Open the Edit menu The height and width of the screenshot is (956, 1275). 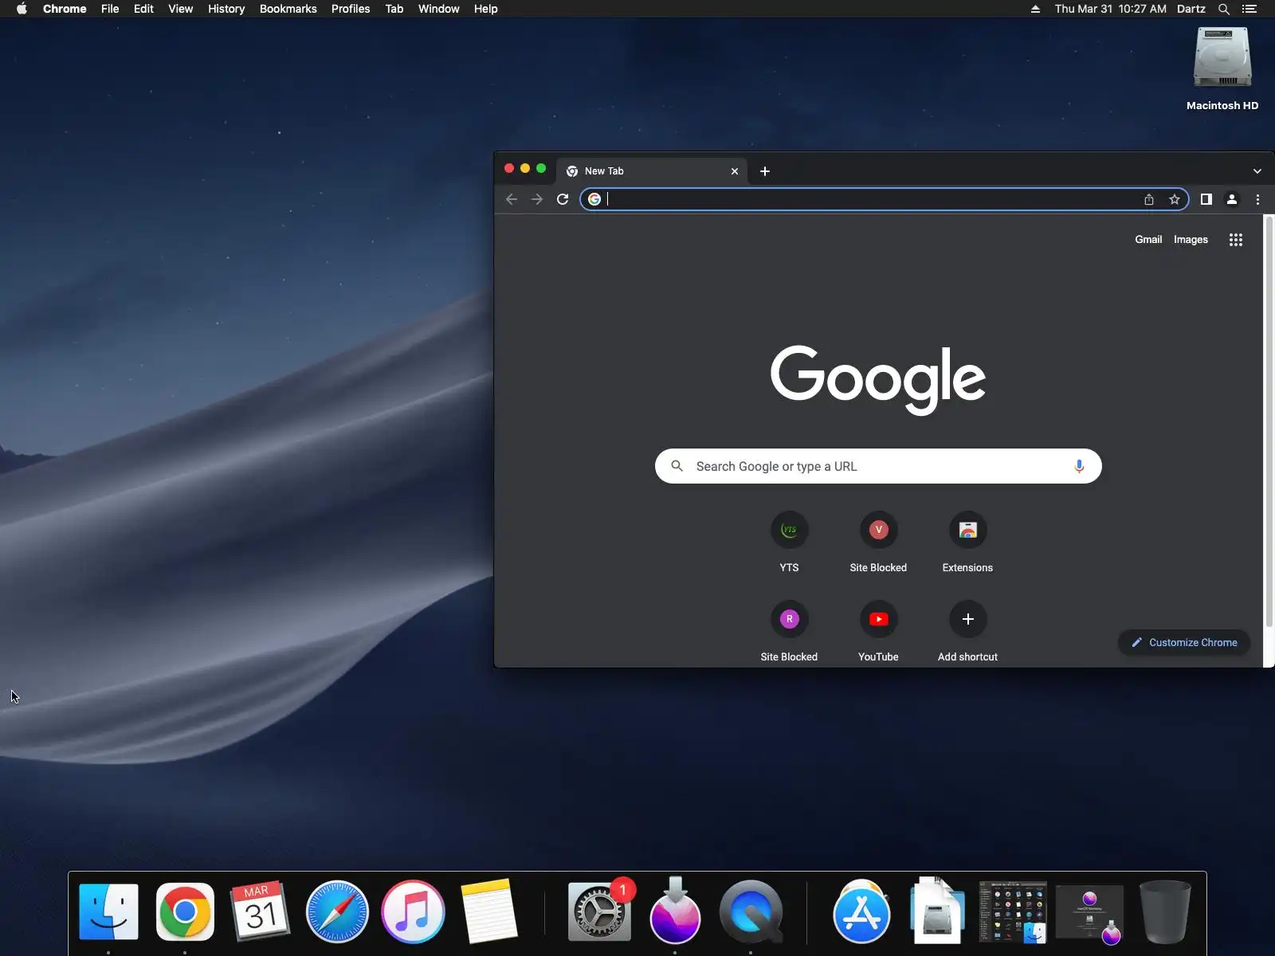click(x=143, y=9)
